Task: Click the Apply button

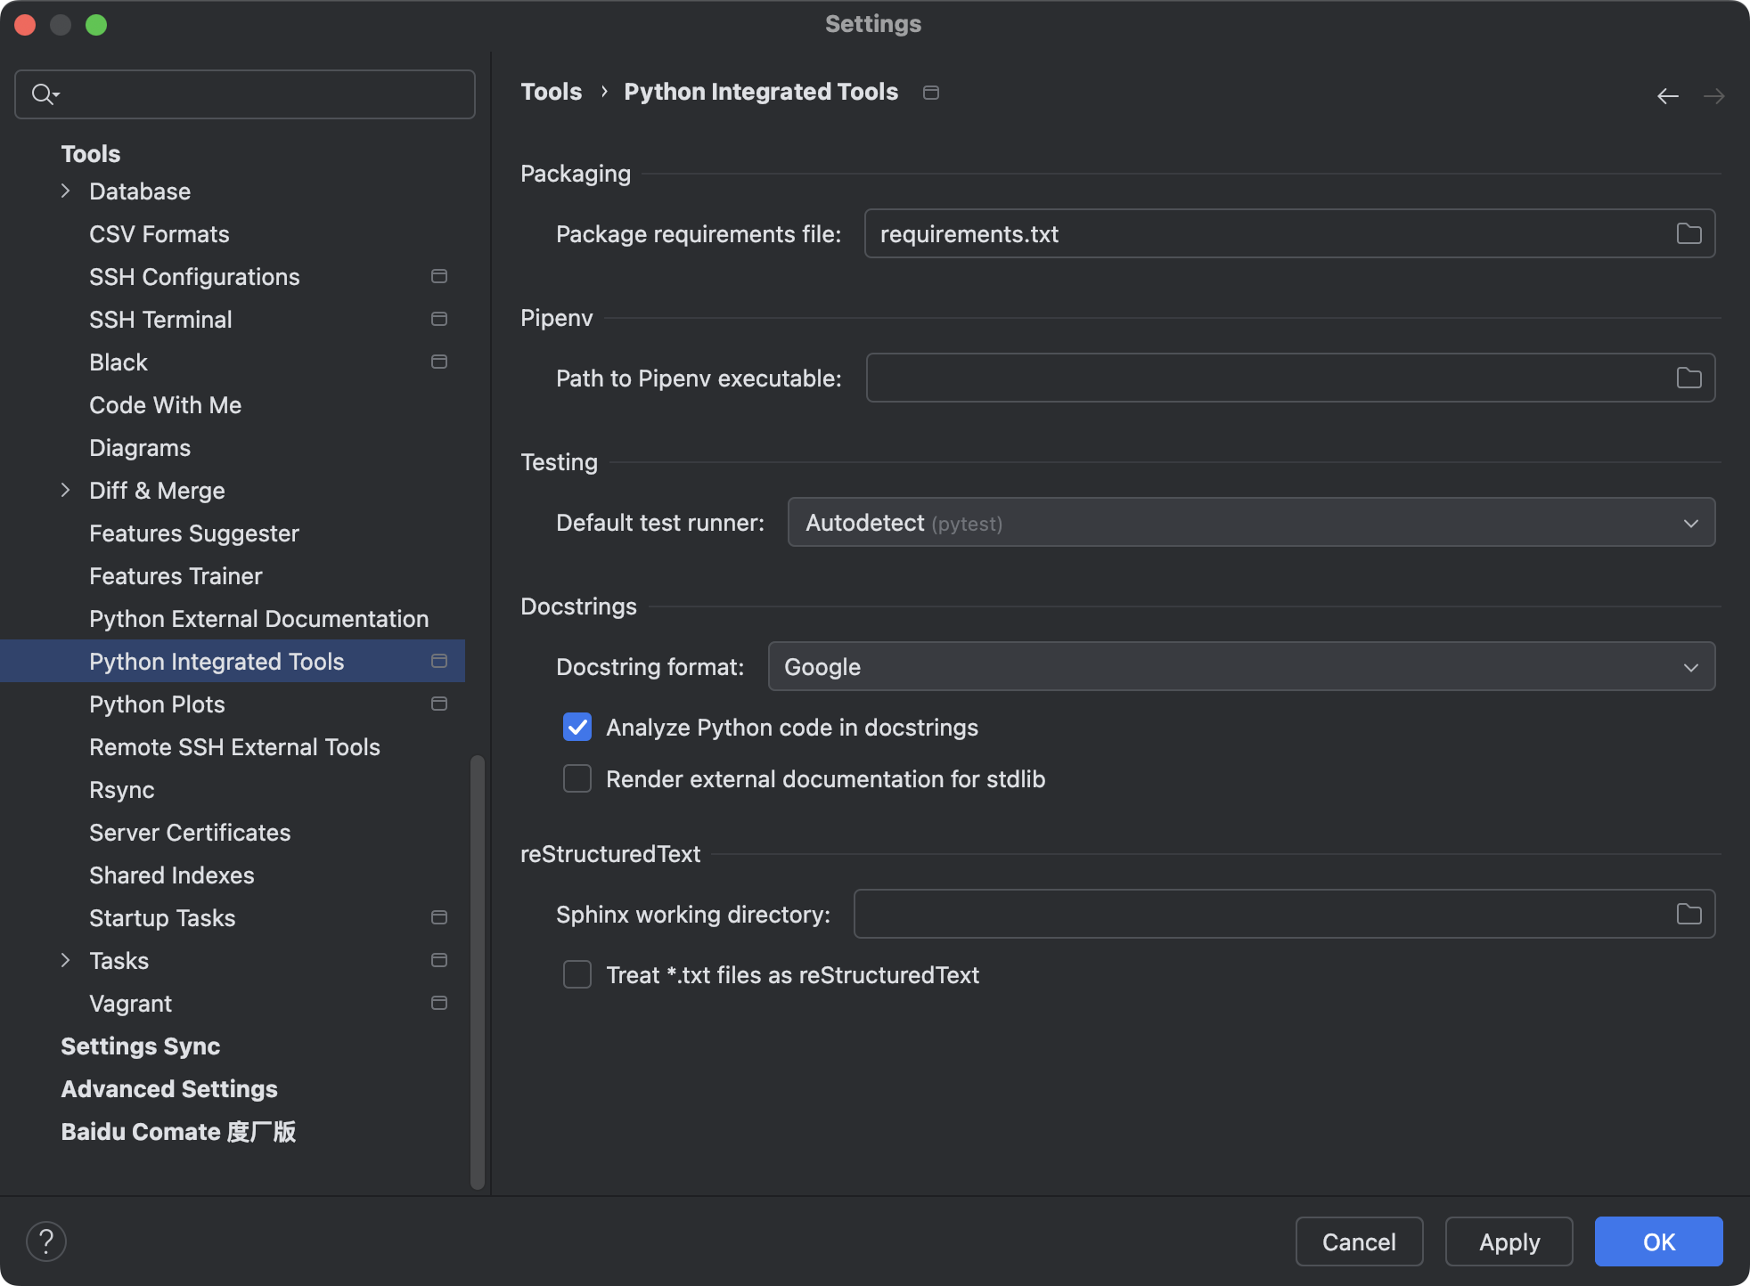Action: click(x=1509, y=1241)
